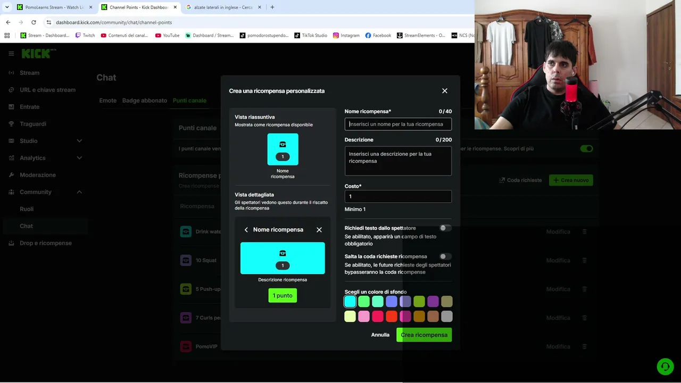Click the Nome ricompensa input field

pyautogui.click(x=398, y=124)
